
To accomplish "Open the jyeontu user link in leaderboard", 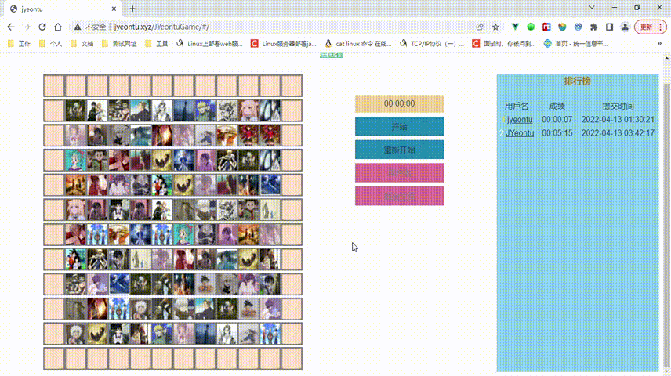I will [x=520, y=120].
